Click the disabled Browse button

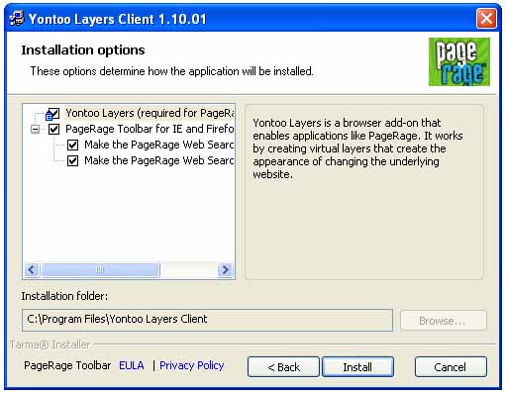[x=443, y=321]
